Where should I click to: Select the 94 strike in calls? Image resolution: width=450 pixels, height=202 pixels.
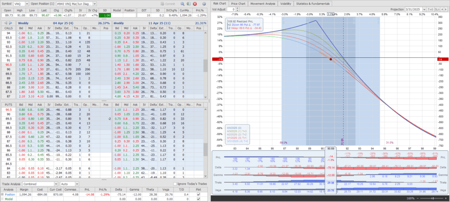[x=9, y=33]
